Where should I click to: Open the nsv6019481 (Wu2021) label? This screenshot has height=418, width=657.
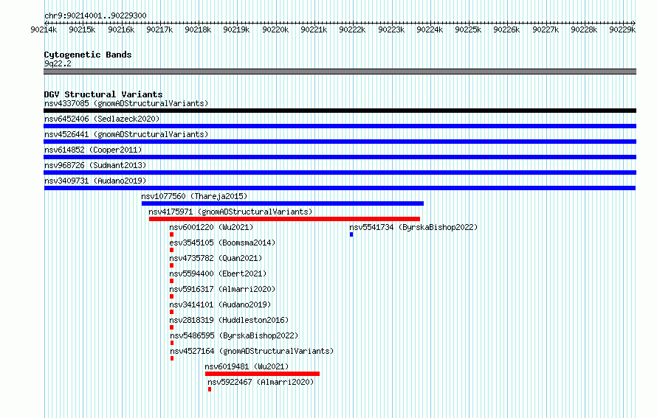pyautogui.click(x=247, y=366)
